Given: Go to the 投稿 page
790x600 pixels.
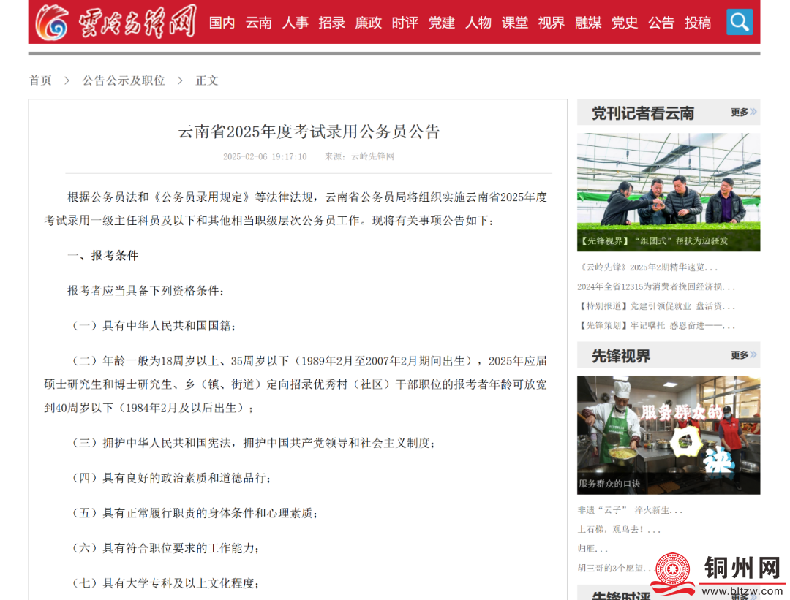Looking at the screenshot, I should pyautogui.click(x=698, y=23).
